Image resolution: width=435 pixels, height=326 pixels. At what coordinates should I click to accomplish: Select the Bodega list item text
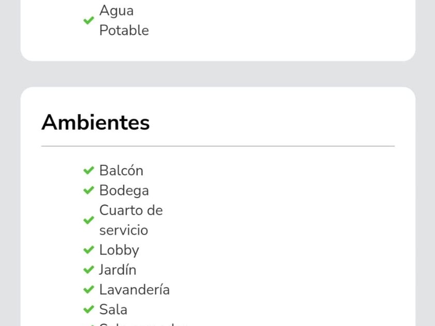click(x=124, y=190)
